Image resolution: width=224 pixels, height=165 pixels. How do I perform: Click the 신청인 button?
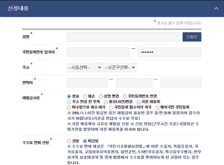(x=192, y=37)
